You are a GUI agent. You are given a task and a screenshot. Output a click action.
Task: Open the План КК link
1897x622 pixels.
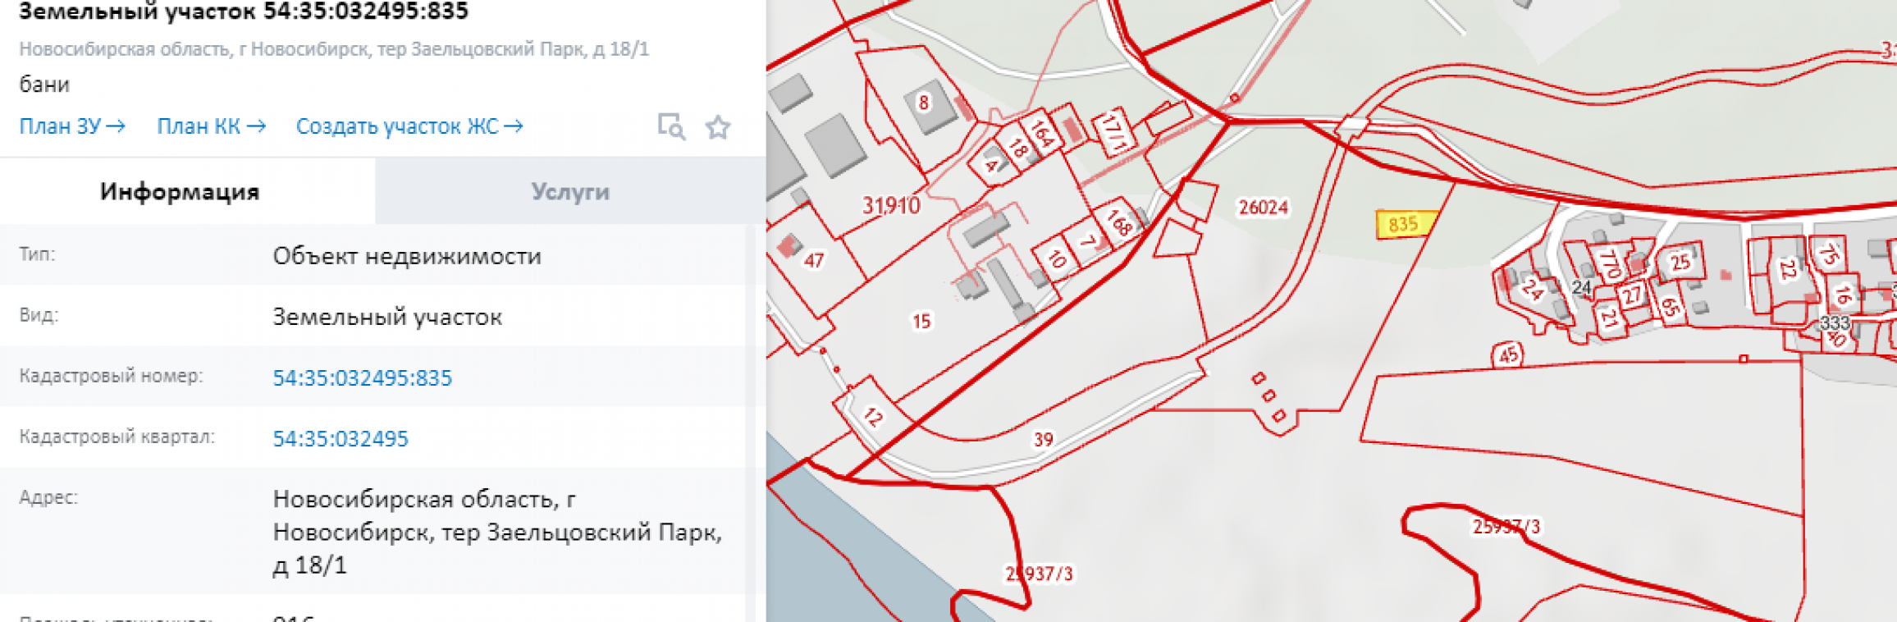[212, 126]
